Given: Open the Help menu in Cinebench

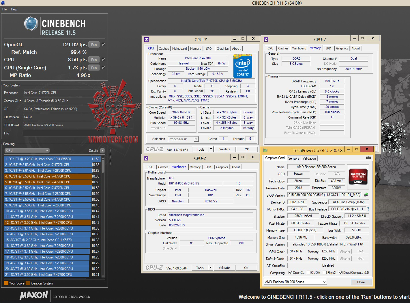Looking at the screenshot, I should pos(14,9).
